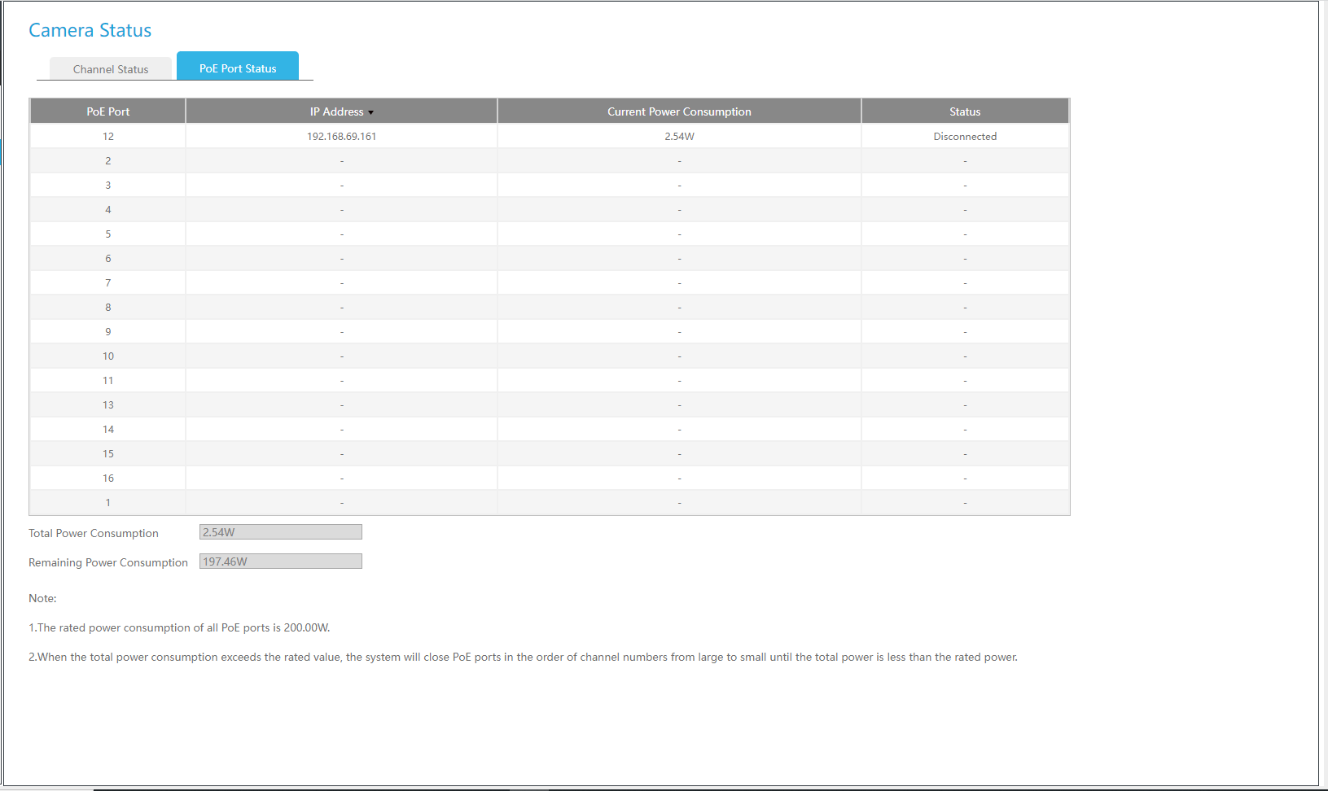Click the Remaining Power Consumption label
1328x791 pixels.
[x=108, y=562]
